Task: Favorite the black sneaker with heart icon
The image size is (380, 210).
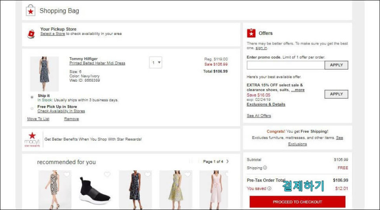Action: tap(107, 174)
